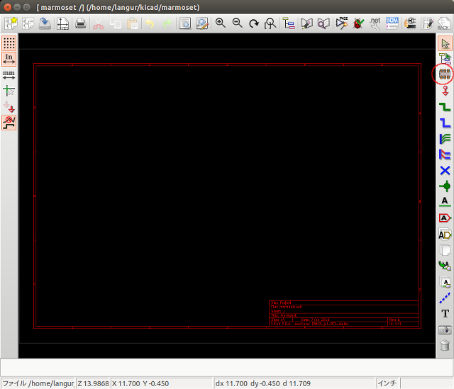Select the hierarchical sheet tool
This screenshot has height=389, width=454.
point(445,250)
